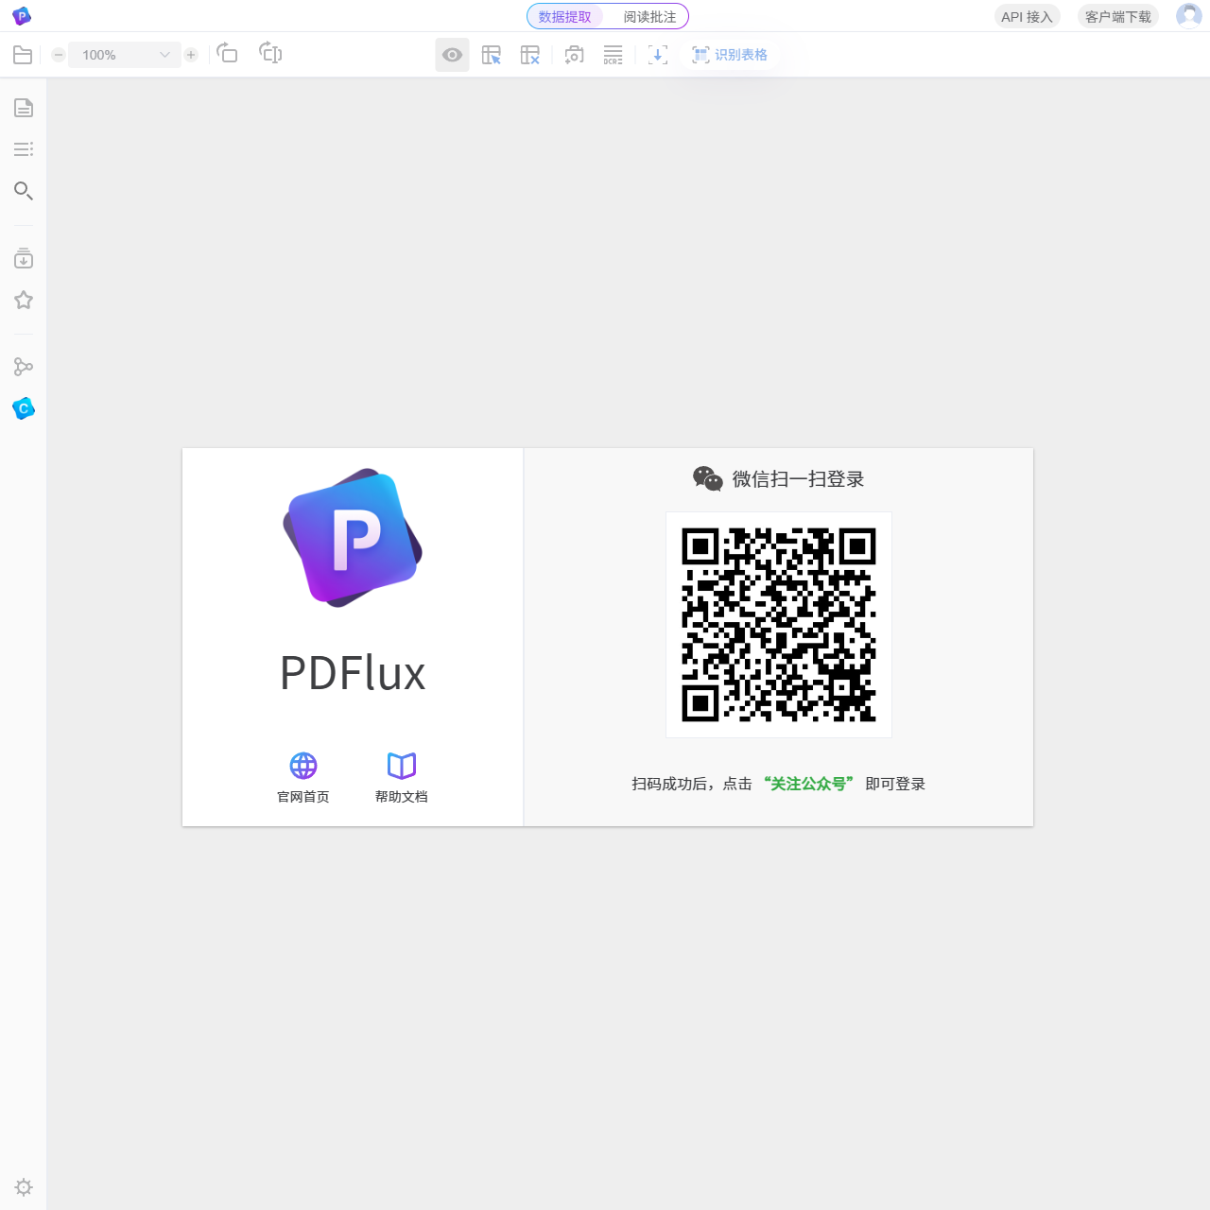Open the search panel in sidebar
Image resolution: width=1210 pixels, height=1210 pixels.
(24, 191)
